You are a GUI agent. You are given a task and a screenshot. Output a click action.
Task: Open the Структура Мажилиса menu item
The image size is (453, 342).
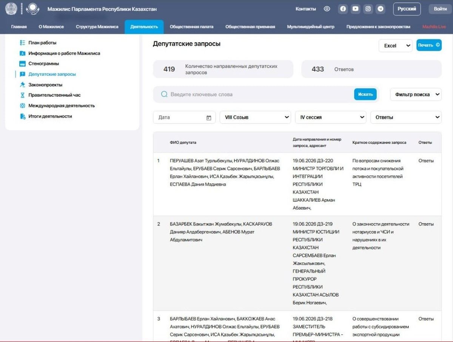97,27
